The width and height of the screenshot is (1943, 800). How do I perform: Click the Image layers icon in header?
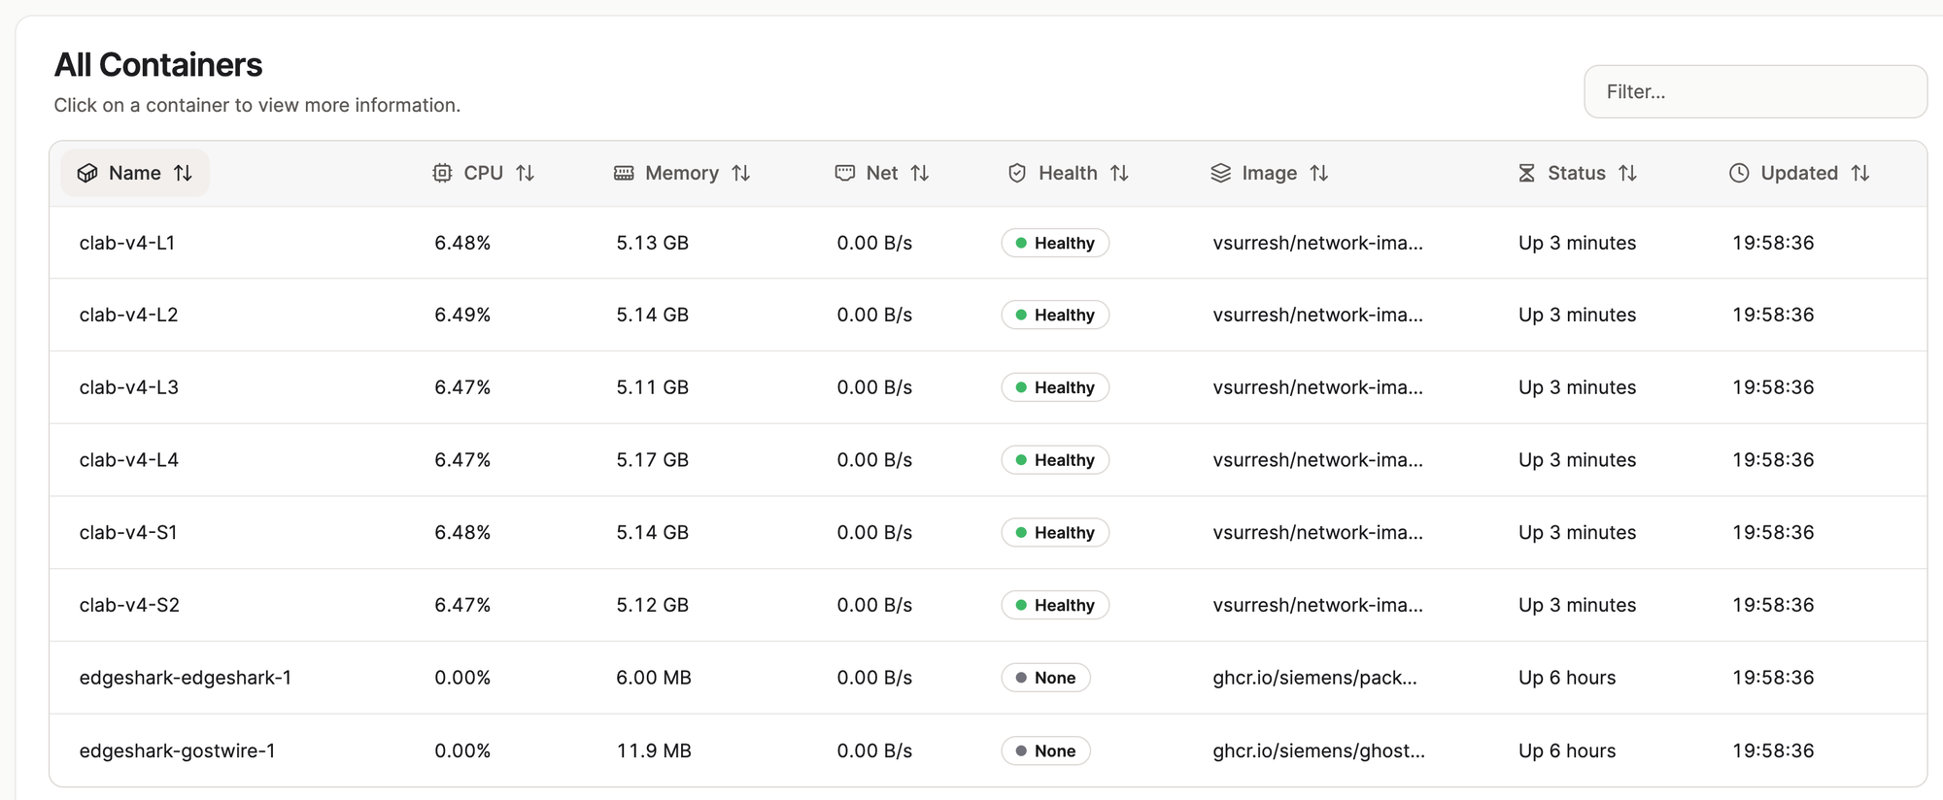[x=1221, y=173]
